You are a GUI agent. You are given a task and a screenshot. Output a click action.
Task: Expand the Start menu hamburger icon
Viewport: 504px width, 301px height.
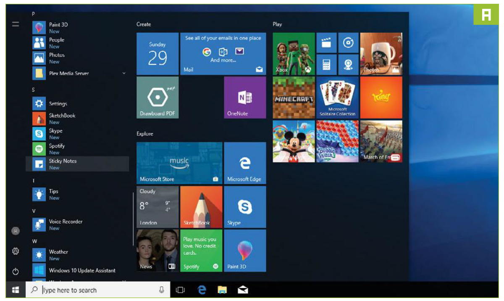(16, 24)
